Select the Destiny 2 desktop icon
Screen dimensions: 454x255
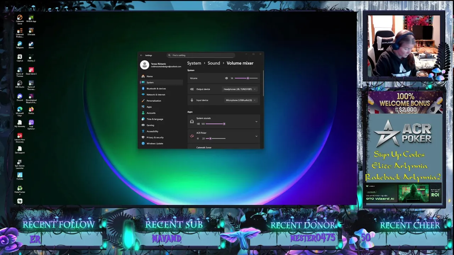(31, 58)
